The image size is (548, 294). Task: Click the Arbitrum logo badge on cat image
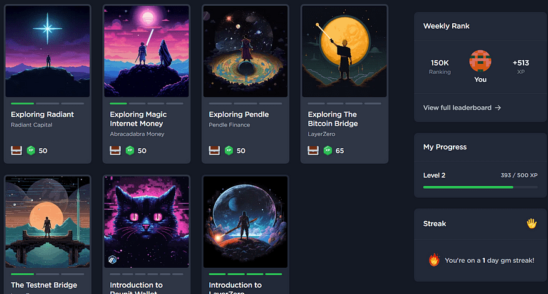pos(112,260)
